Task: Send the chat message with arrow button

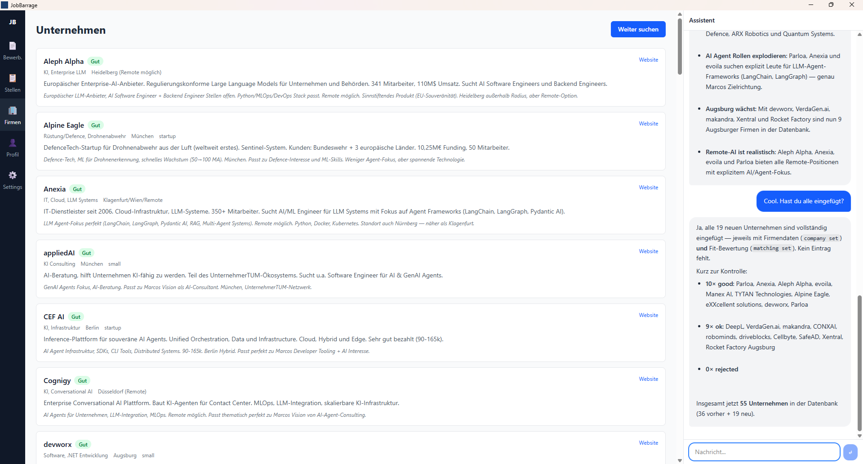Action: 850,452
